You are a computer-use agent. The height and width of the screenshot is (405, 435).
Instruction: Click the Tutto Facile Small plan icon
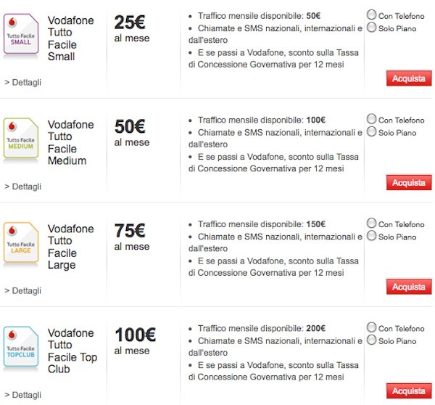click(x=22, y=35)
